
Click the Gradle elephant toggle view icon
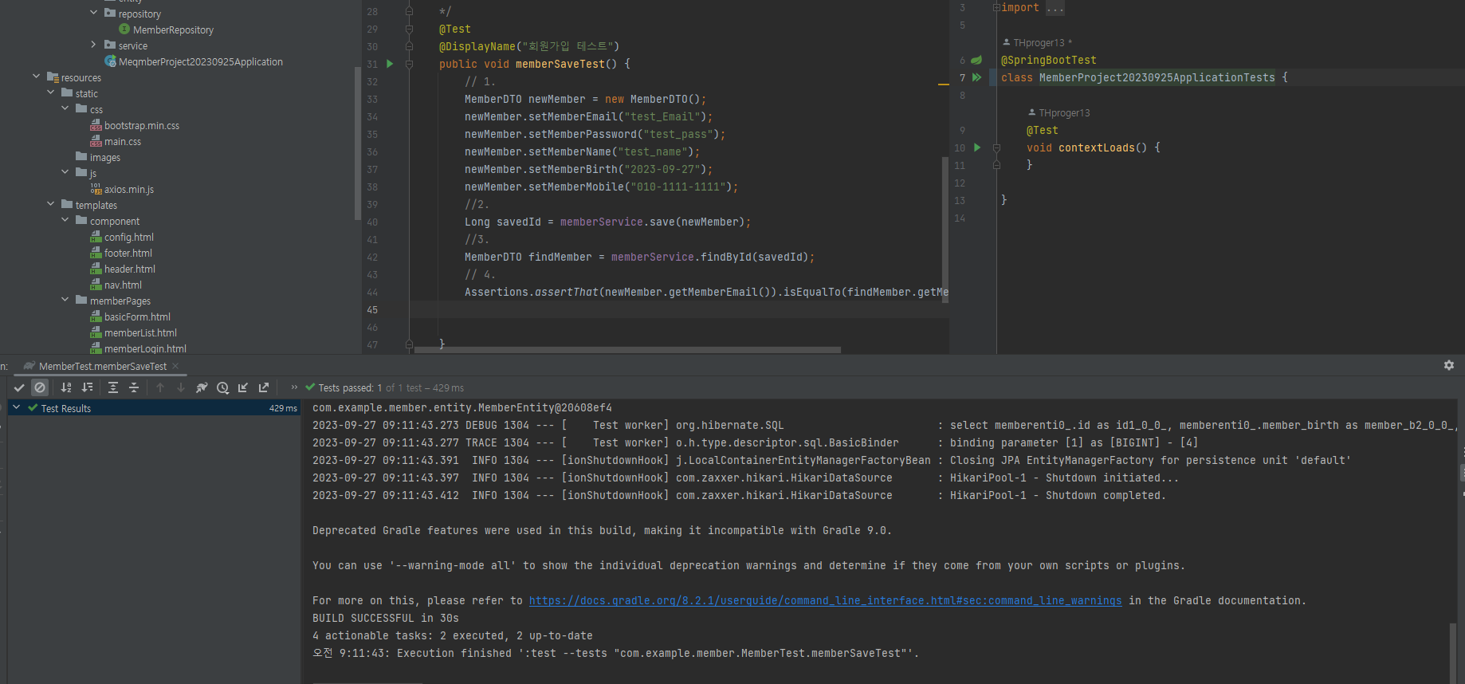(x=202, y=388)
